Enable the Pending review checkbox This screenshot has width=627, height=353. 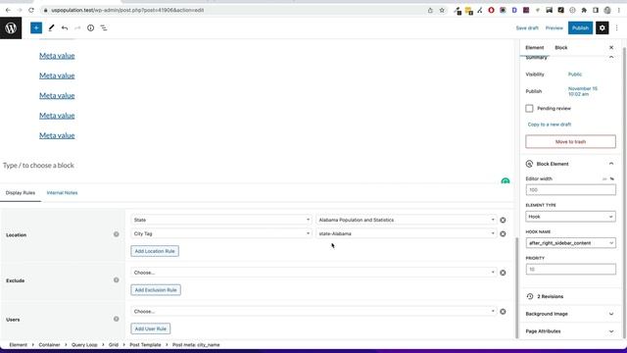tap(529, 109)
